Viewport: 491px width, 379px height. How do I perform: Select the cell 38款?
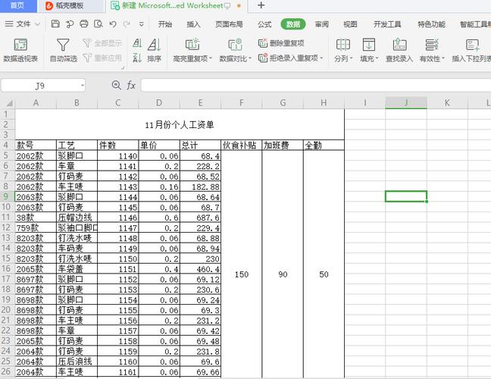click(36, 218)
